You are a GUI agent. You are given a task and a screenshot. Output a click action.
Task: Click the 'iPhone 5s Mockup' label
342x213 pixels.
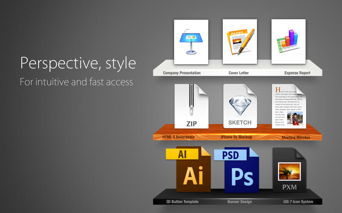coord(236,137)
